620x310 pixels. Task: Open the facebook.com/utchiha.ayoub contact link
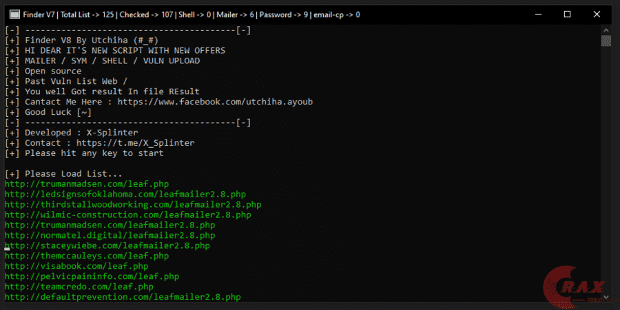(214, 102)
